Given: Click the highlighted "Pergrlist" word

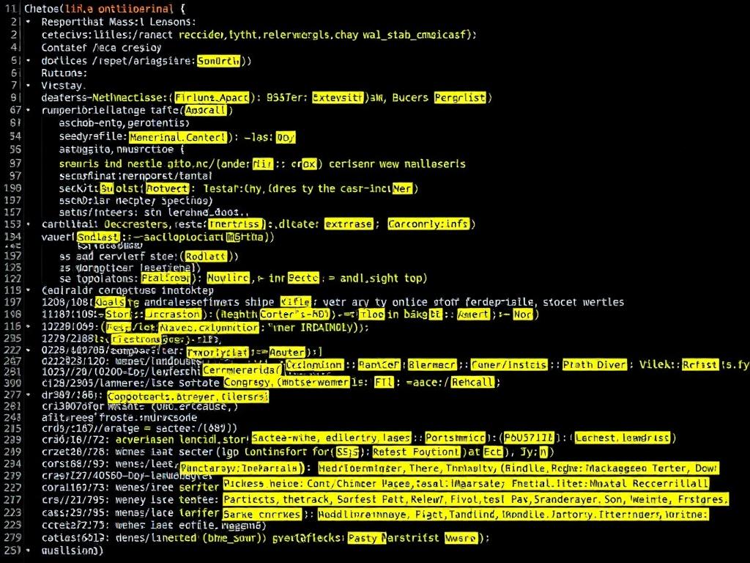Looking at the screenshot, I should [x=461, y=97].
